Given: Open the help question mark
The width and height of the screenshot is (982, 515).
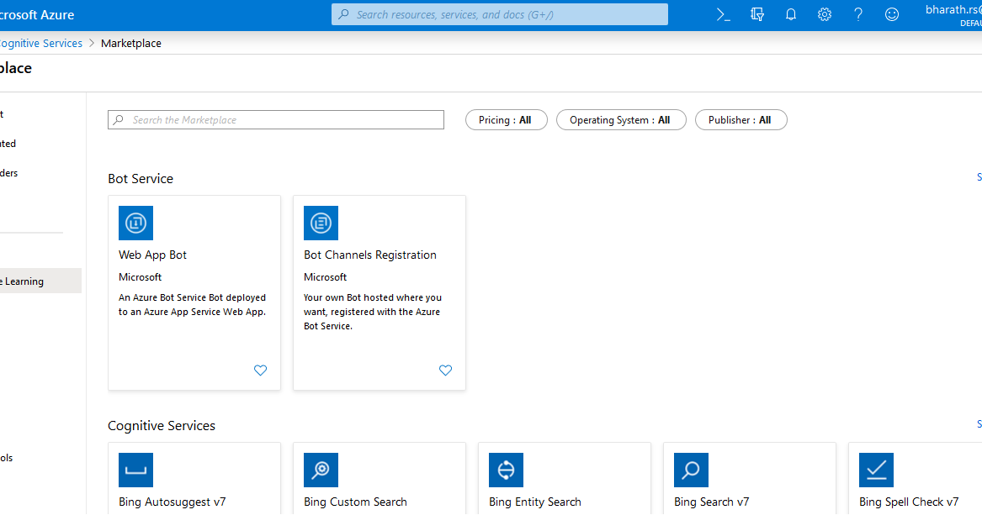Looking at the screenshot, I should coord(857,14).
